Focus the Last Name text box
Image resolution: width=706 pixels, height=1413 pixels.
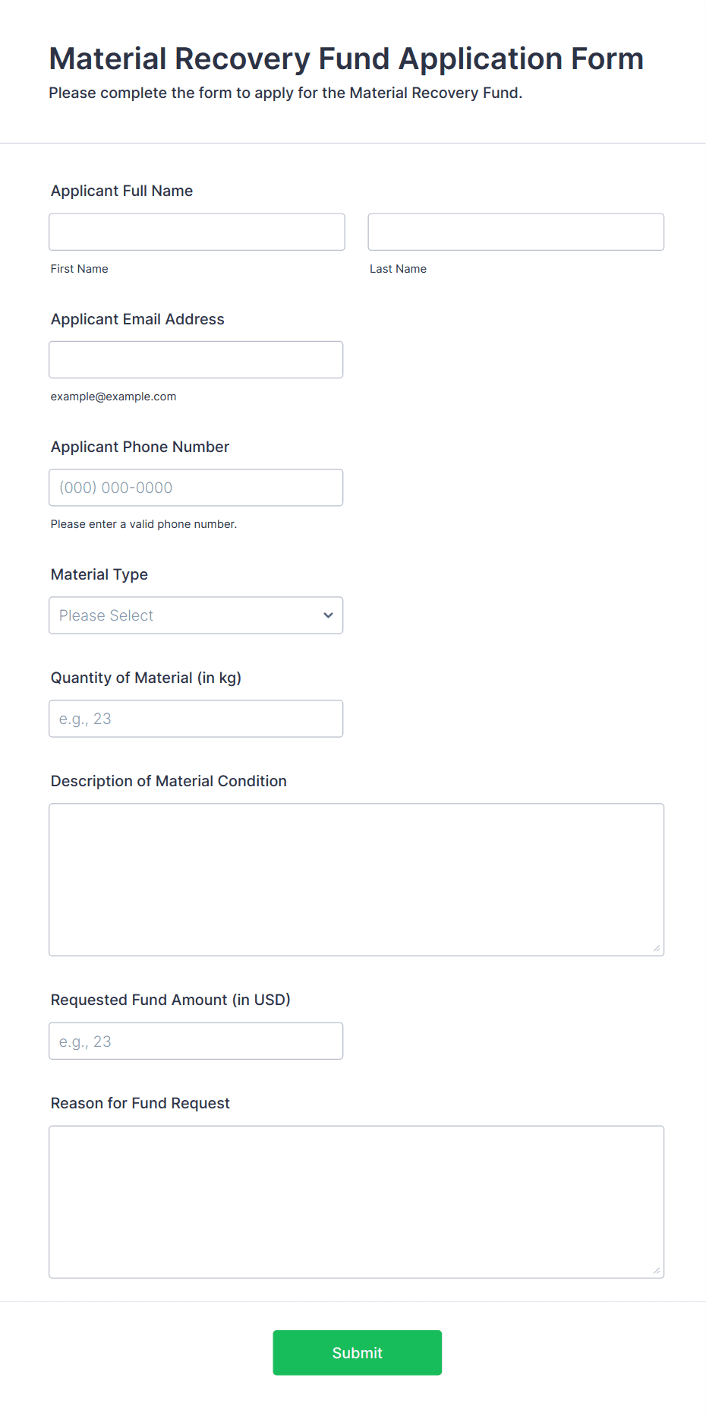pos(515,232)
